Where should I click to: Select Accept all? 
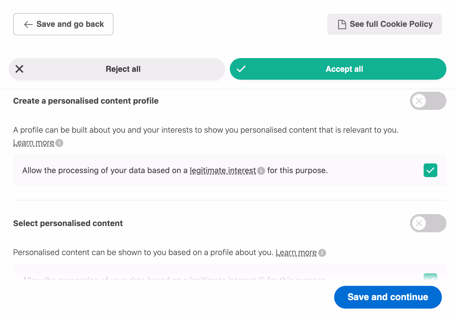[344, 69]
